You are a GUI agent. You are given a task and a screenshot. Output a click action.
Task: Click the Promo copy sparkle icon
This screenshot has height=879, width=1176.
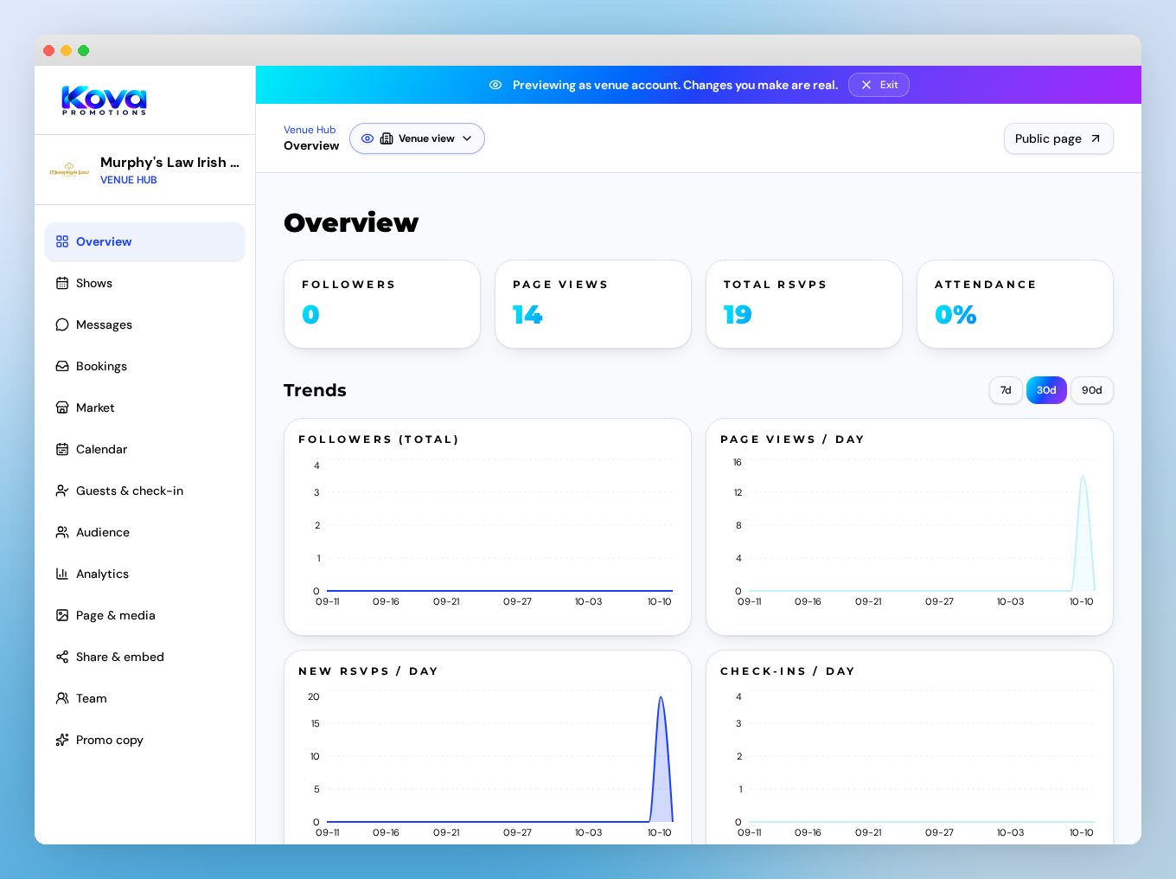tap(62, 740)
